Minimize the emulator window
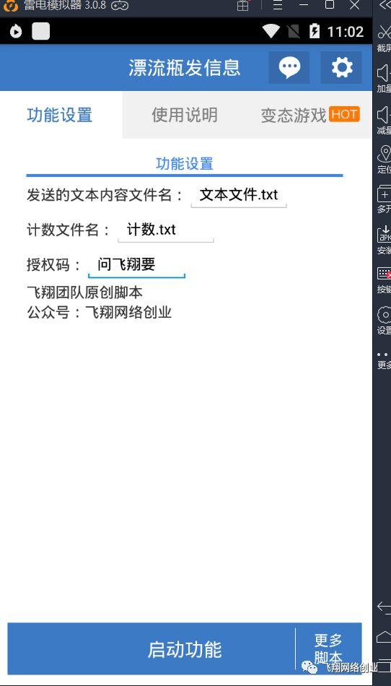This screenshot has height=686, width=391. click(304, 5)
